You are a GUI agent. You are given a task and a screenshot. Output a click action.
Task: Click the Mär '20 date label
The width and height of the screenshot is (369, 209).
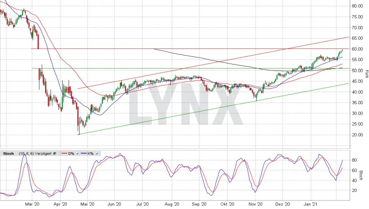[x=32, y=204]
